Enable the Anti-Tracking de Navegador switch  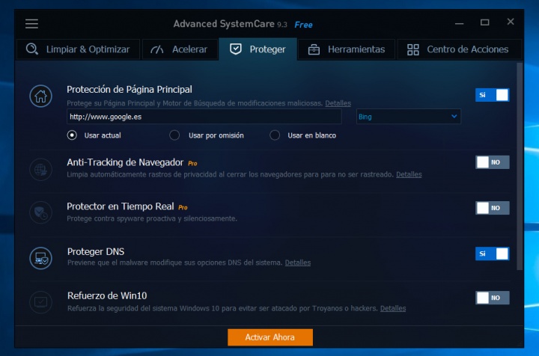coord(493,162)
